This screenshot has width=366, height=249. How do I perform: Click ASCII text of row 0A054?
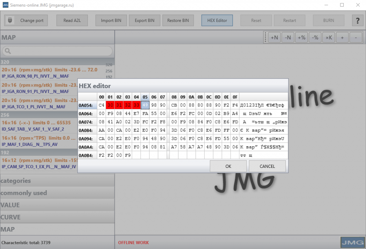coord(264,105)
